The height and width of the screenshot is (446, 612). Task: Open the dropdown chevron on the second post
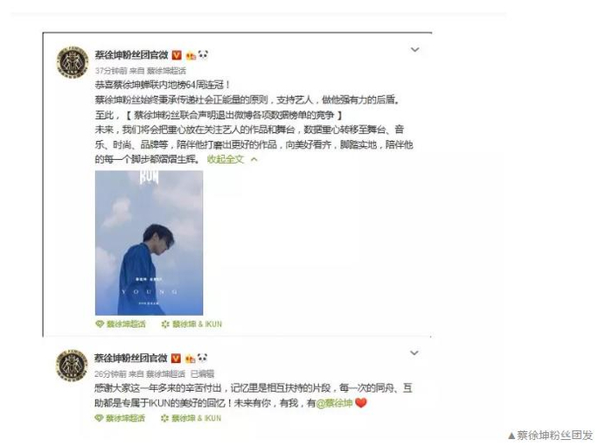click(414, 353)
